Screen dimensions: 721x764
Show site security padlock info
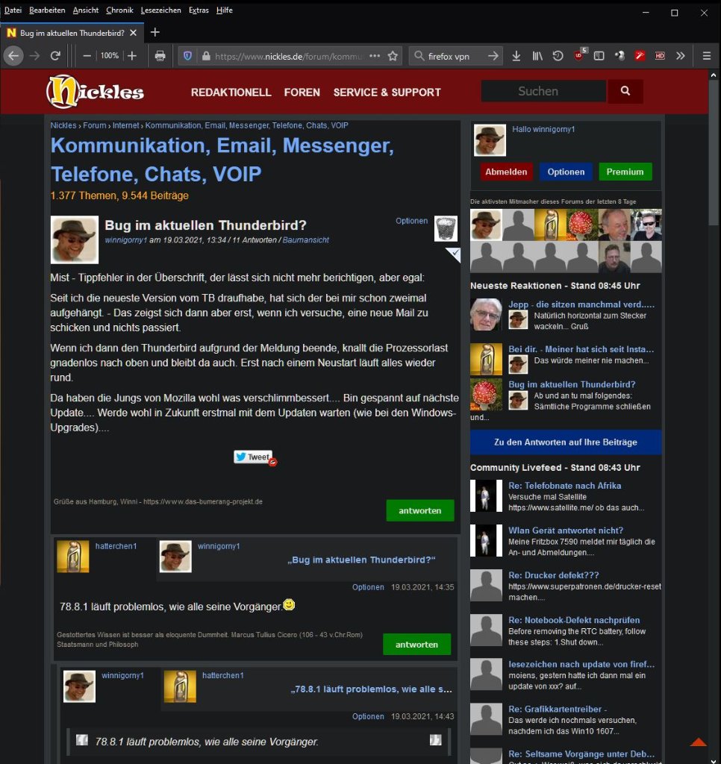[x=206, y=56]
